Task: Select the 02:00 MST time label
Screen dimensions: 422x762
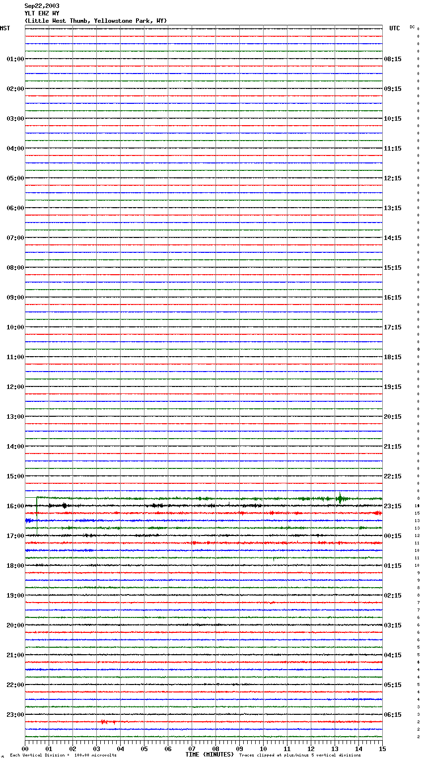Action: tap(15, 89)
